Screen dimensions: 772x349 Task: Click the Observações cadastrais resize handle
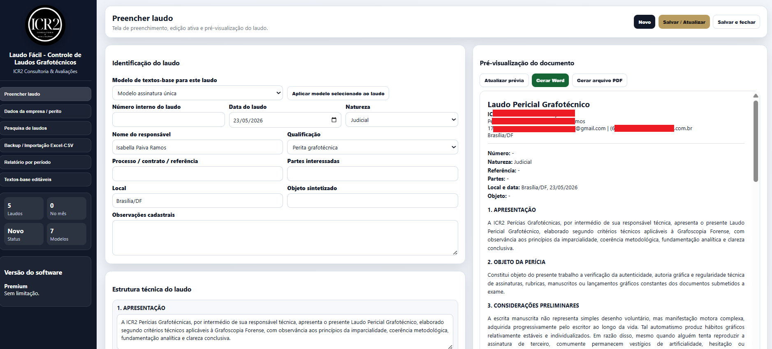[x=455, y=253]
